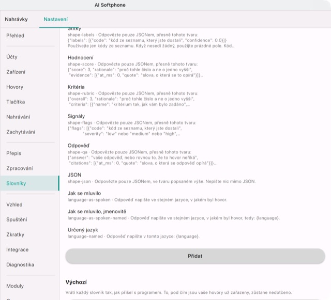The height and width of the screenshot is (300, 331).
Task: Open the Hodnocení dictionary entry
Action: pyautogui.click(x=81, y=57)
